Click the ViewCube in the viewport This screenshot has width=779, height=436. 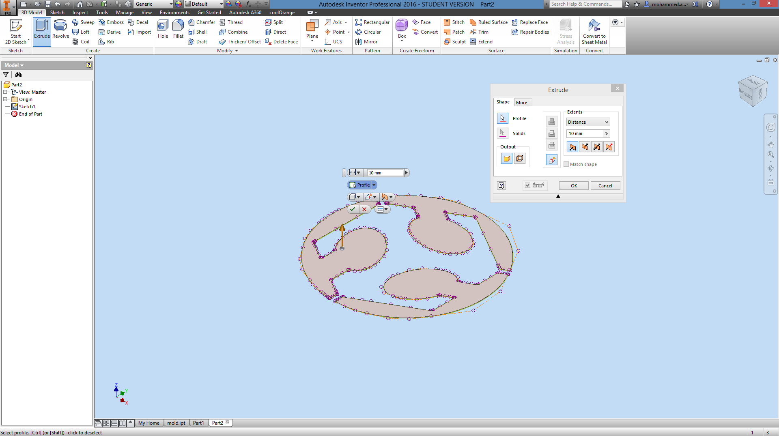point(753,91)
